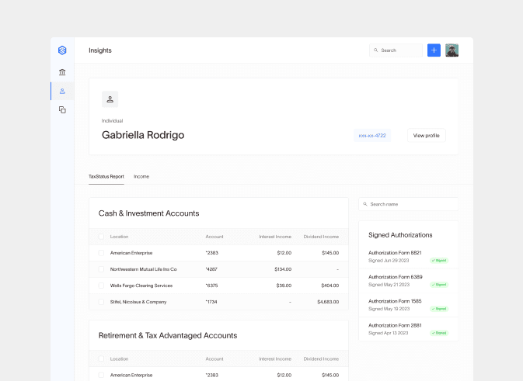
Task: Click the blue plus add button
Action: coord(434,50)
